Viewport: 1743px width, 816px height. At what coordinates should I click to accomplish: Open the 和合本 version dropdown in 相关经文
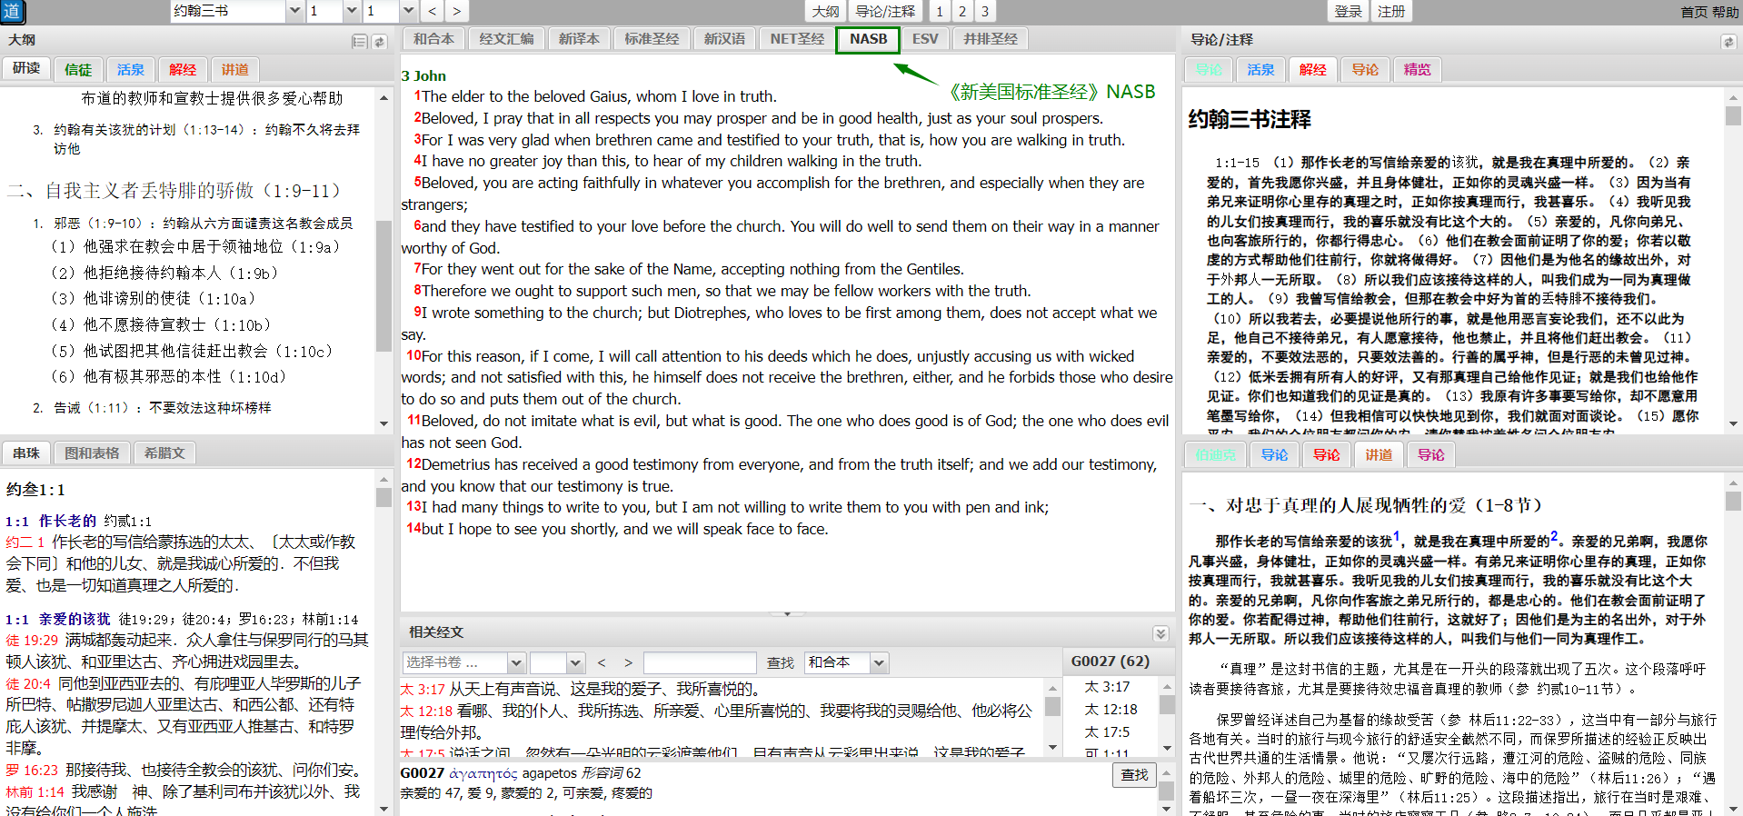pyautogui.click(x=878, y=663)
